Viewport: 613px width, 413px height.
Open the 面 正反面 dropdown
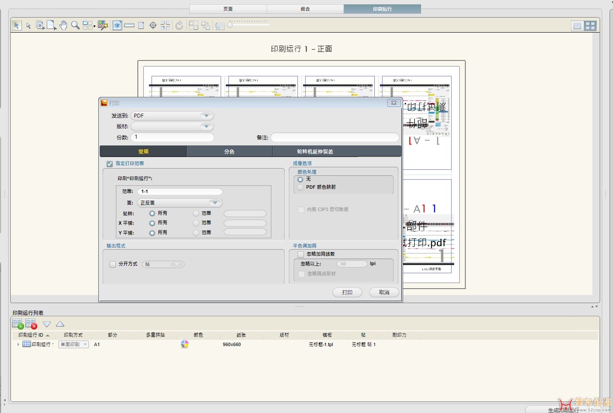[x=180, y=203]
